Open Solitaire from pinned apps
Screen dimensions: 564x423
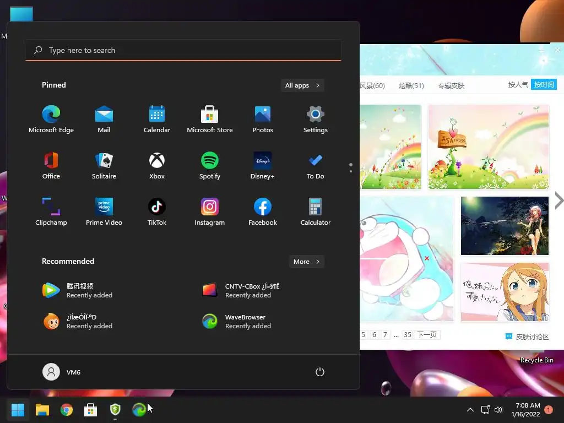tap(104, 165)
